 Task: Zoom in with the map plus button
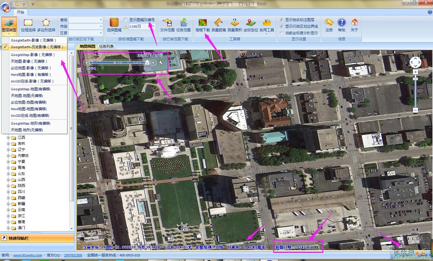point(415,72)
